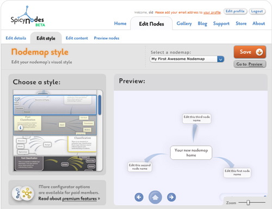Viewport: 272px width, 209px height.
Task: Open the Home menu item
Action: tap(120, 23)
